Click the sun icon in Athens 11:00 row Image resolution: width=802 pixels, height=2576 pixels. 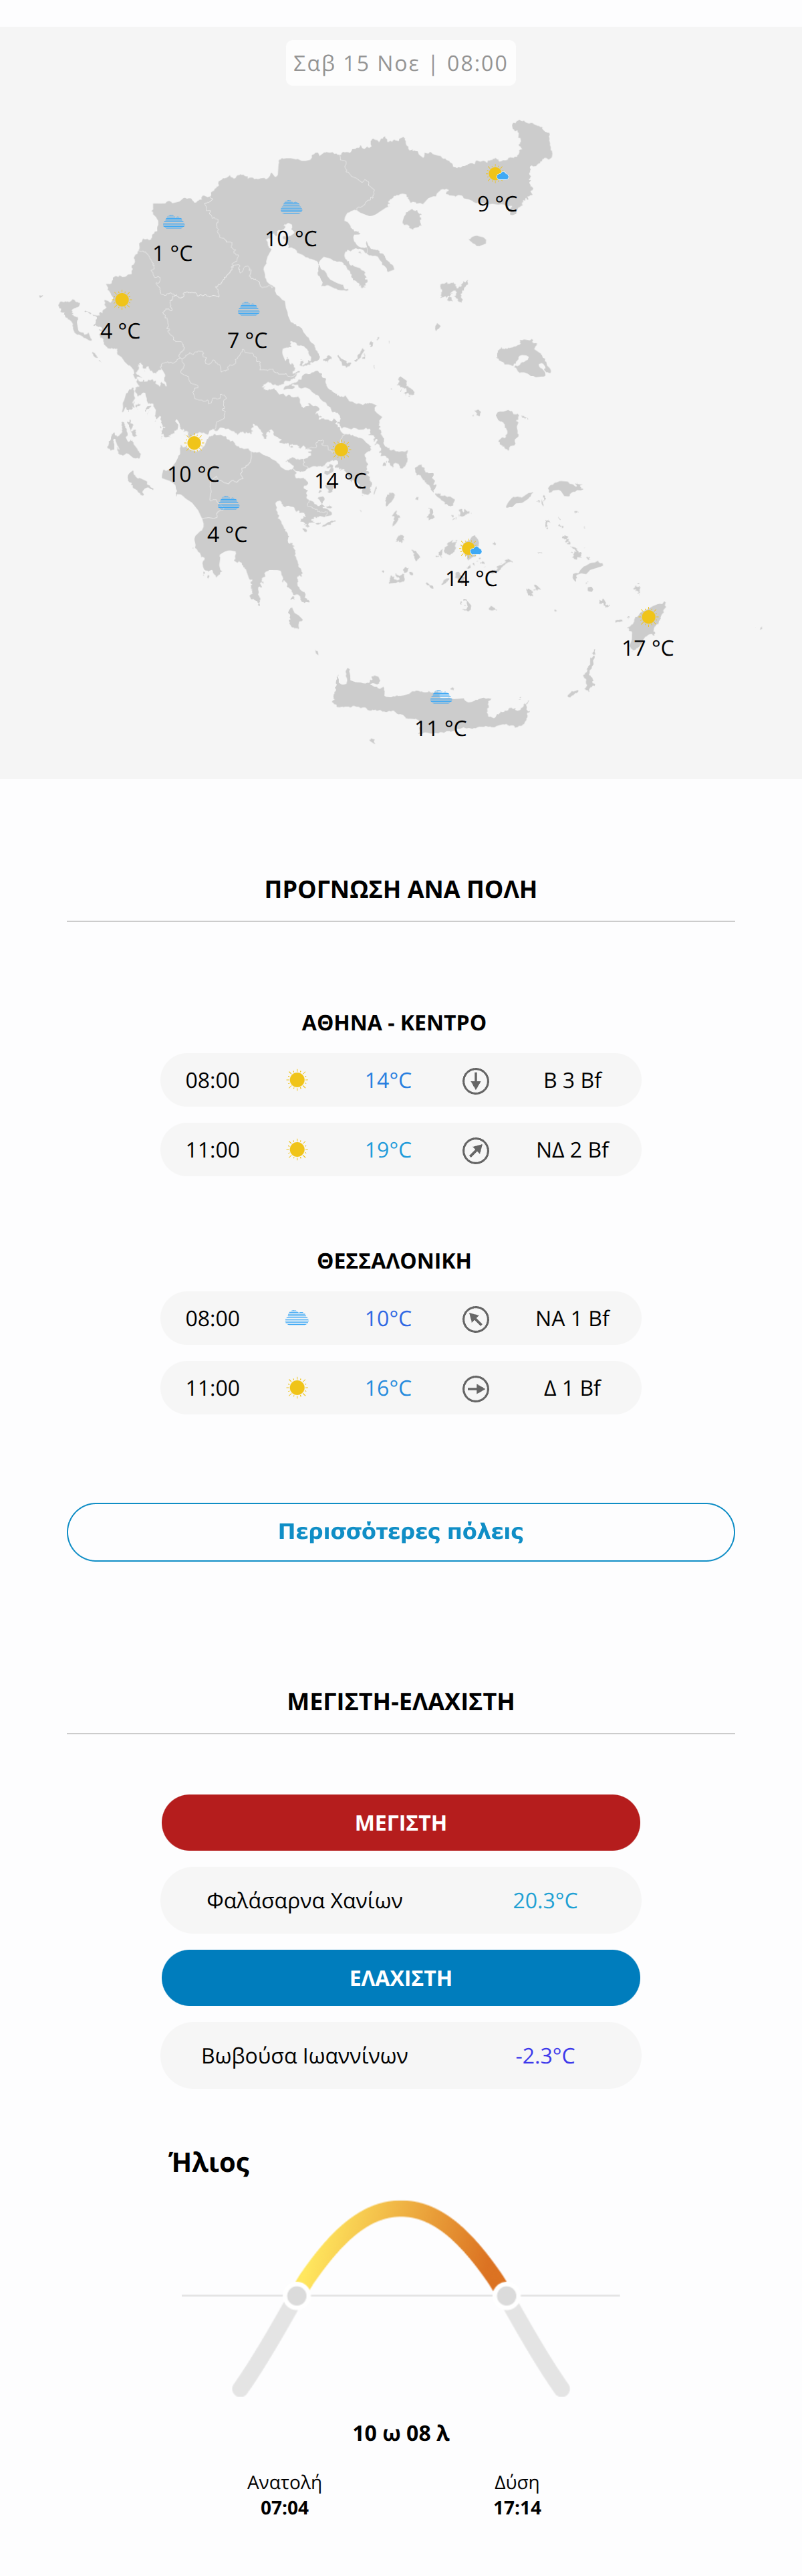pyautogui.click(x=297, y=1150)
